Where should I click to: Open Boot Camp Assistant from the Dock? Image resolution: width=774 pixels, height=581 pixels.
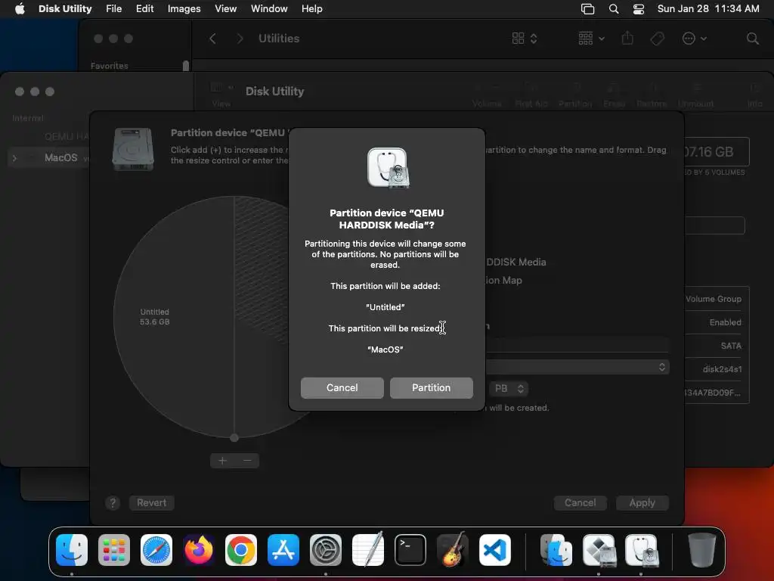599,549
